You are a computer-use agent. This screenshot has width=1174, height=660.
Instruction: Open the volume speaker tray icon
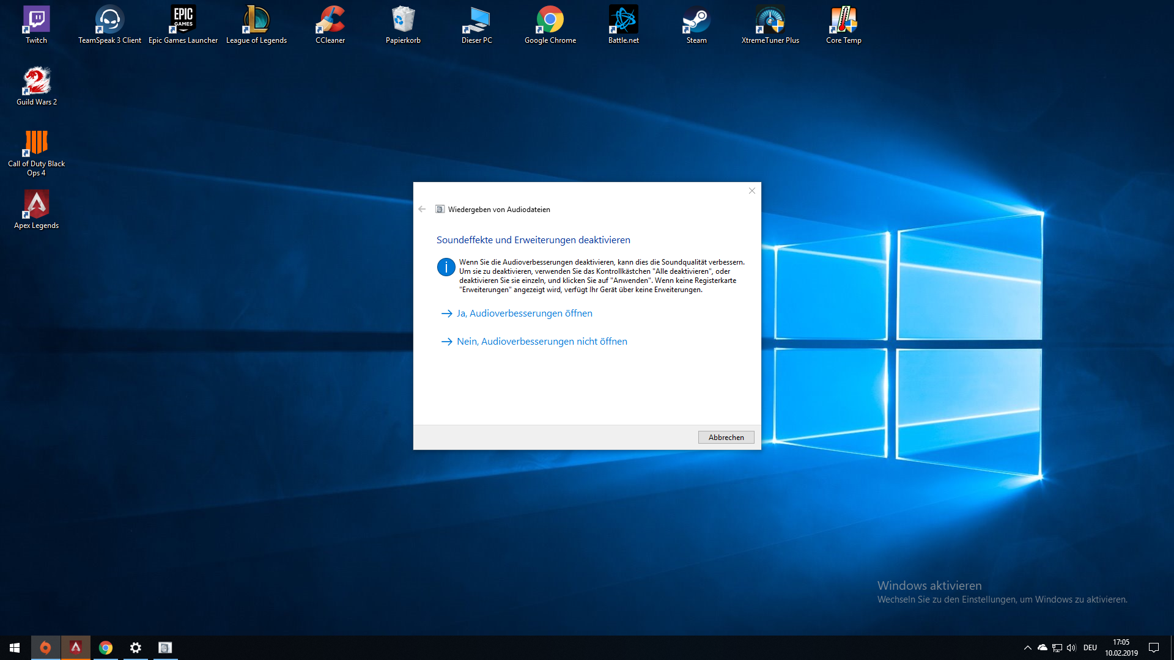pos(1071,648)
